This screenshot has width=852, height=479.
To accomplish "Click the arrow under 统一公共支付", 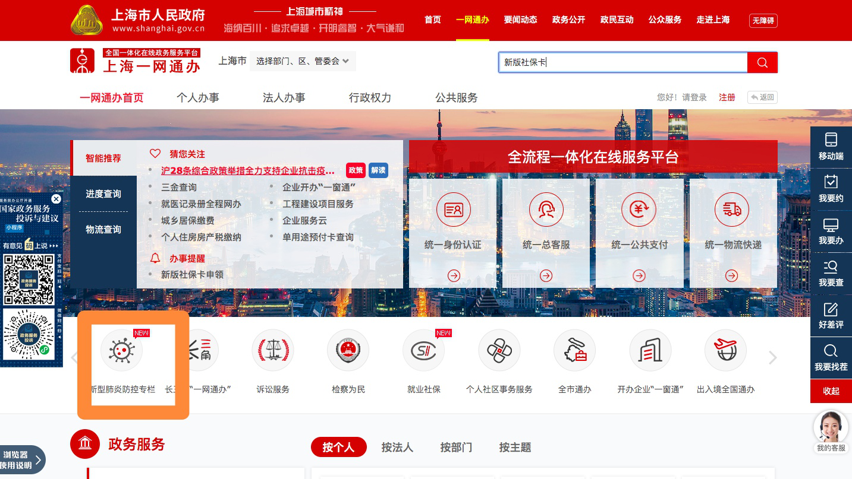I will [639, 275].
